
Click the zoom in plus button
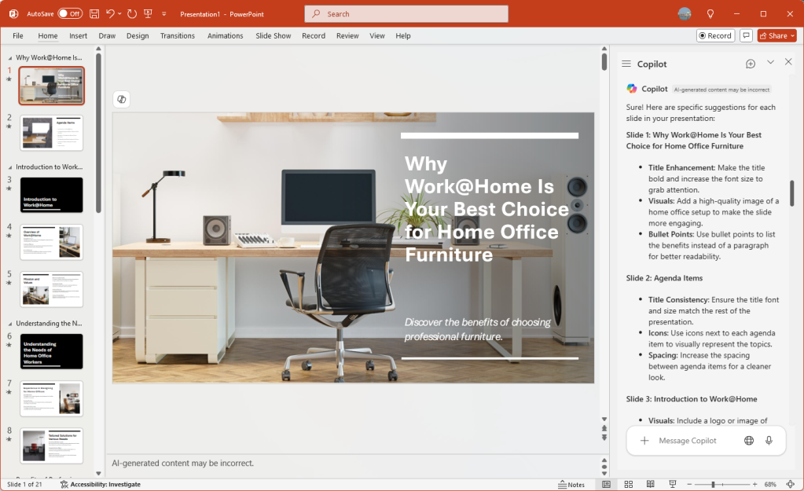coord(754,485)
